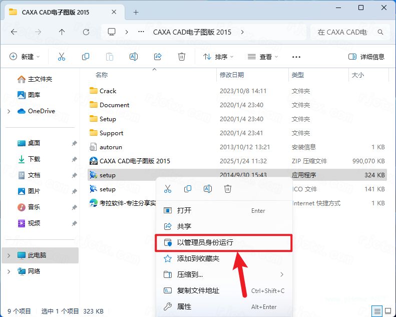Sort by the 名称 column header

102,75
